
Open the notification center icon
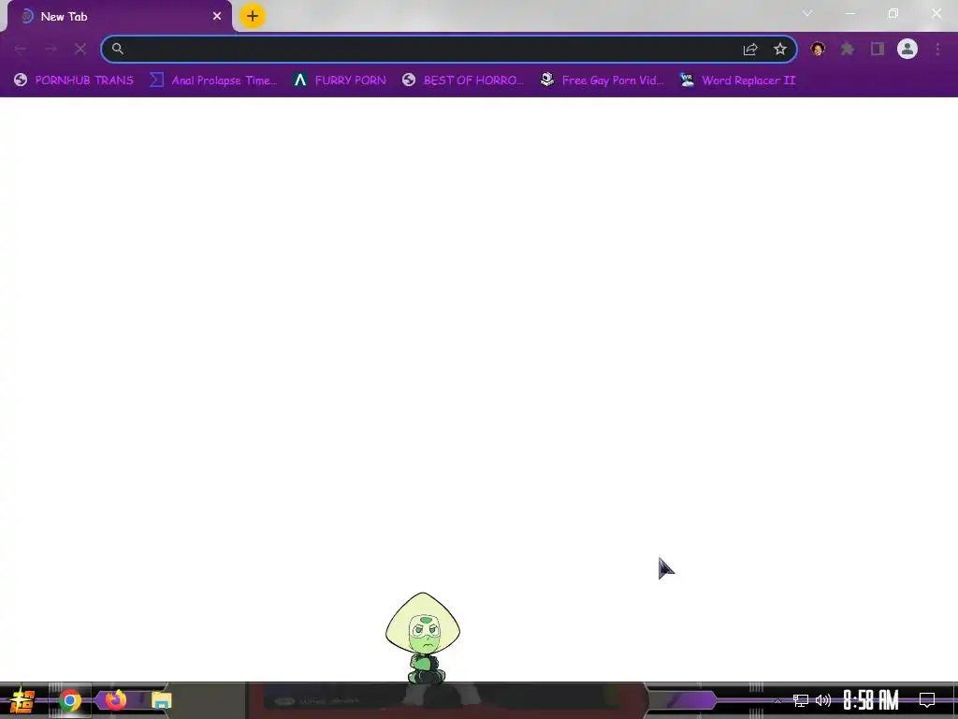point(927,700)
